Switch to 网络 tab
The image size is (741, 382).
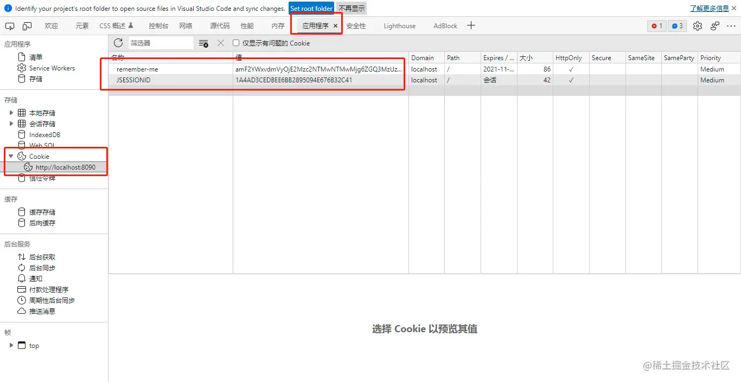click(x=186, y=26)
